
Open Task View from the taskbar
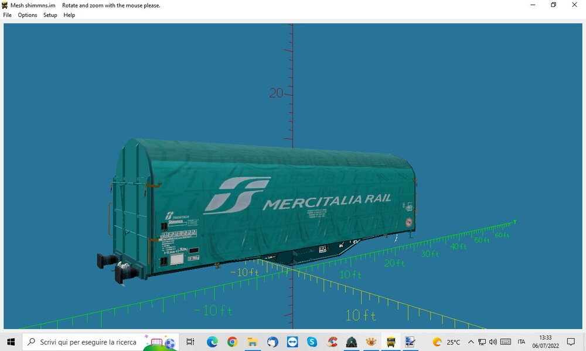[x=190, y=342]
